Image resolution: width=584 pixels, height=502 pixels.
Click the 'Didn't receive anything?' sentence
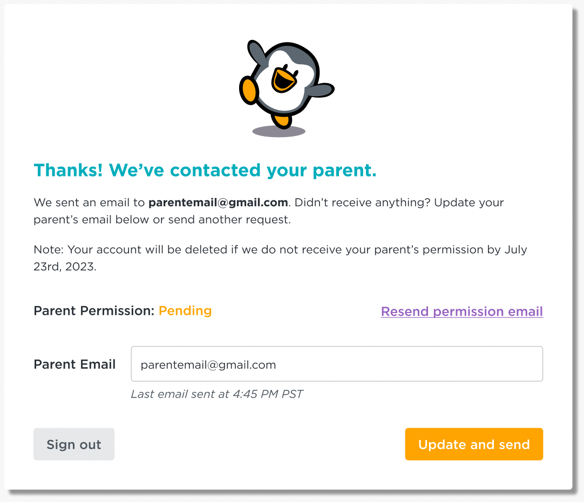pyautogui.click(x=362, y=202)
